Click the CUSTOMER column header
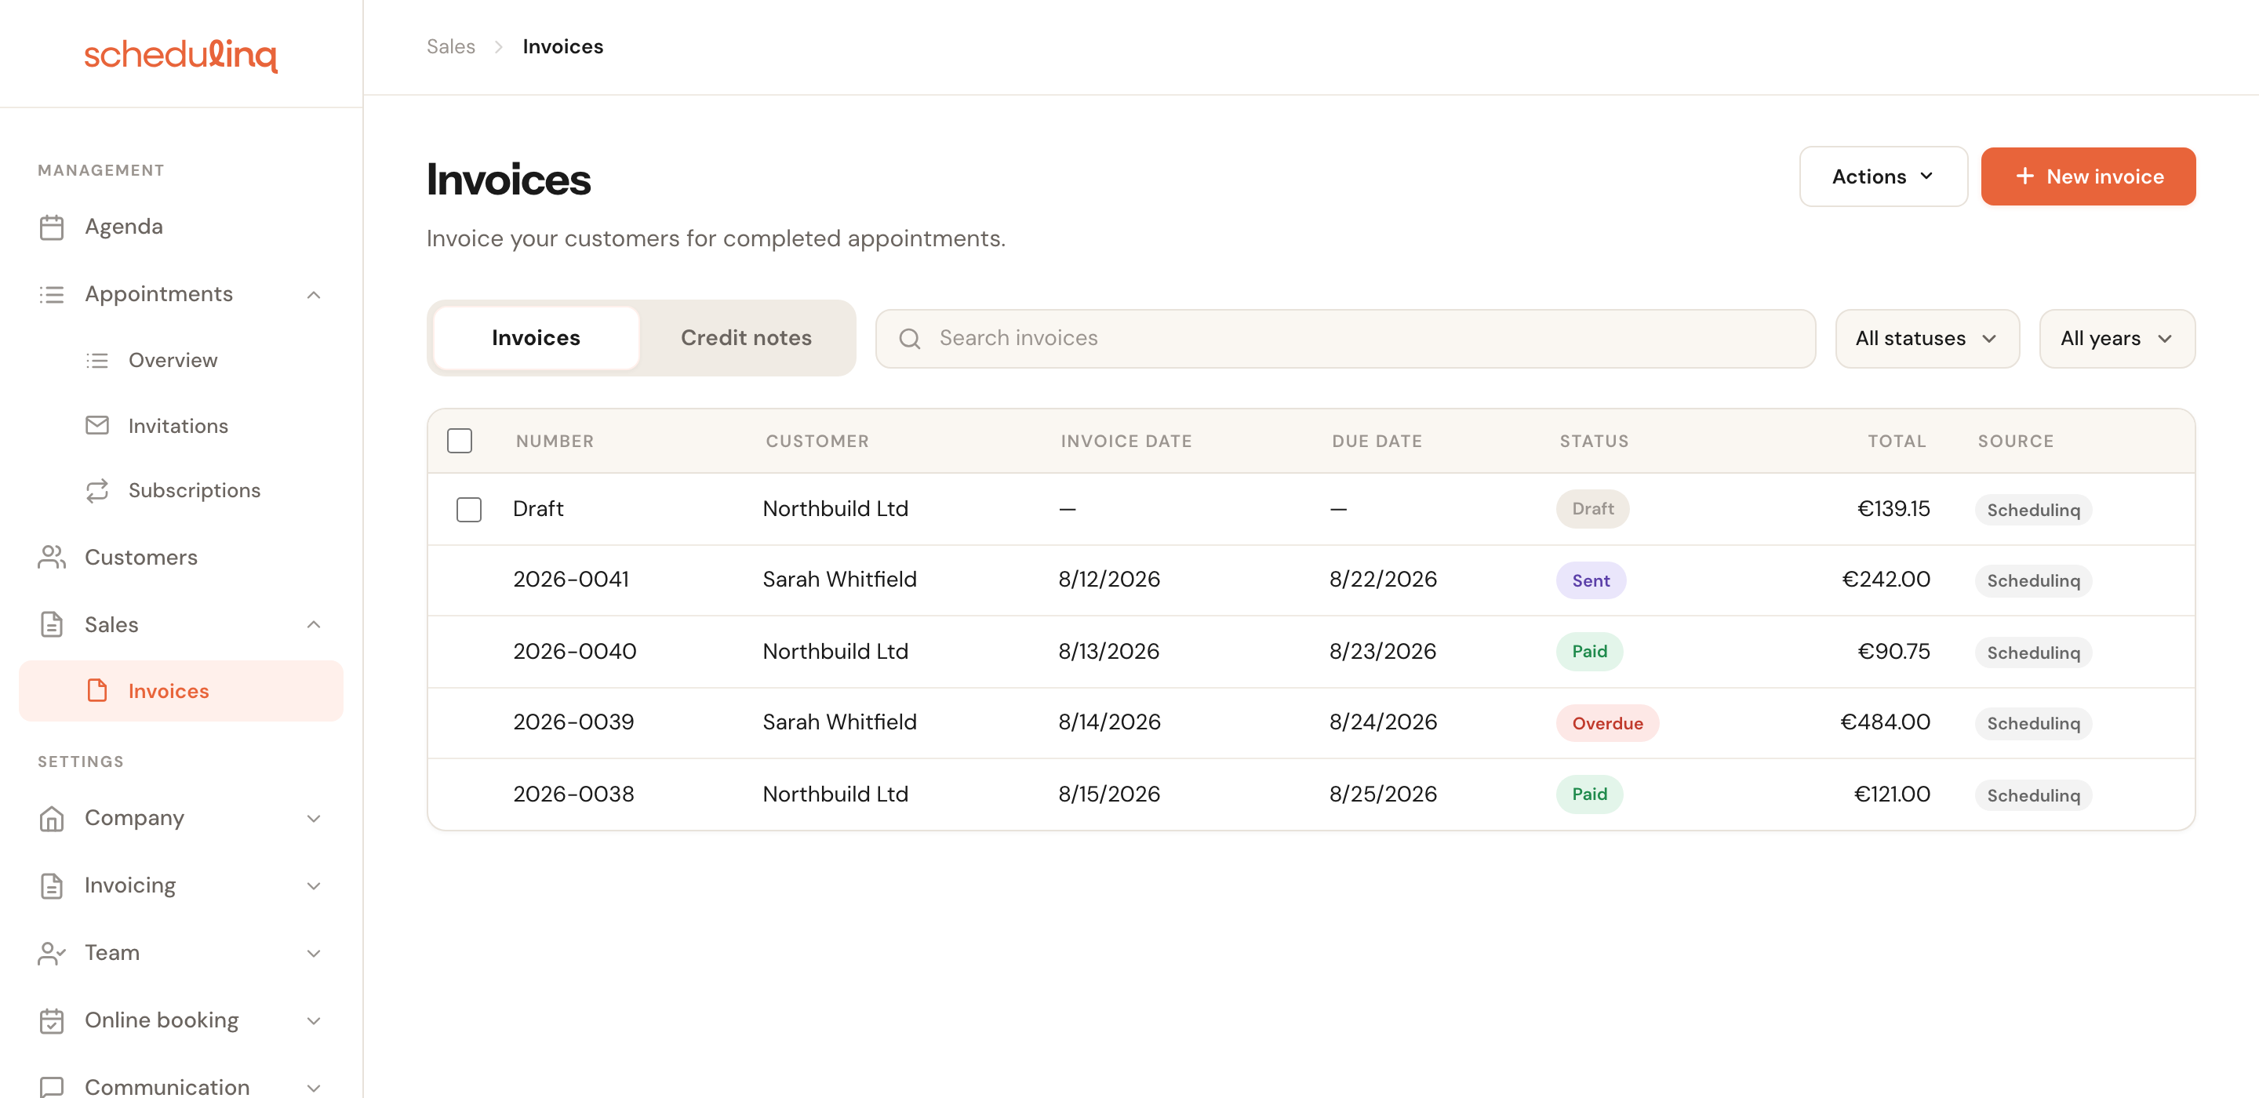Viewport: 2259px width, 1098px height. click(817, 441)
